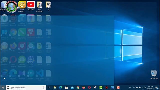
Task: Select the 4K Video Downloader shortcut
Action: point(22,62)
